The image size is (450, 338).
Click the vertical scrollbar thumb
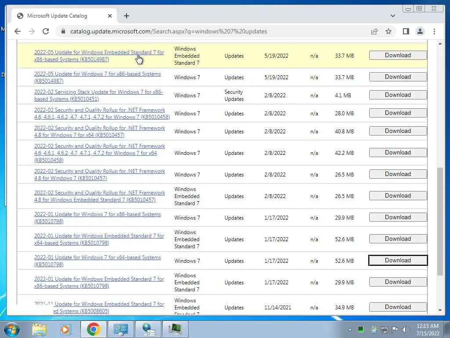coord(440,221)
